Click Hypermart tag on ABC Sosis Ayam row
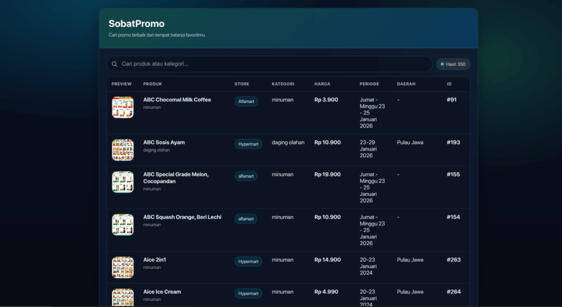Viewport: 562px width, 307px height. [x=248, y=144]
